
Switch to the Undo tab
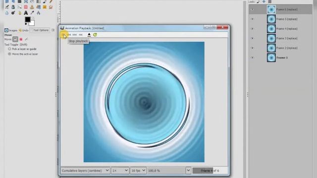pyautogui.click(x=23, y=30)
